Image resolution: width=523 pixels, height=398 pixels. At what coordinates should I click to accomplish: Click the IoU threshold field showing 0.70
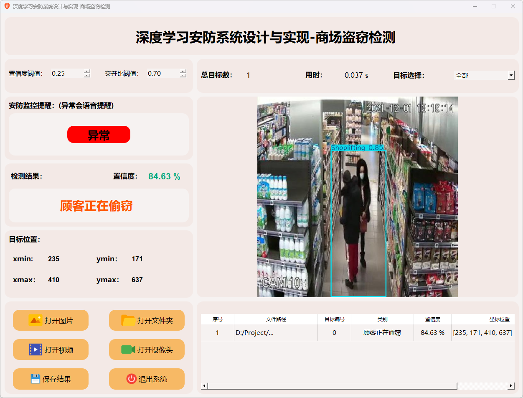[x=162, y=74]
